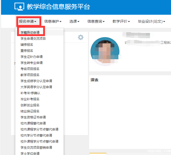Select 学生转专业申请 option

pyautogui.click(x=32, y=63)
